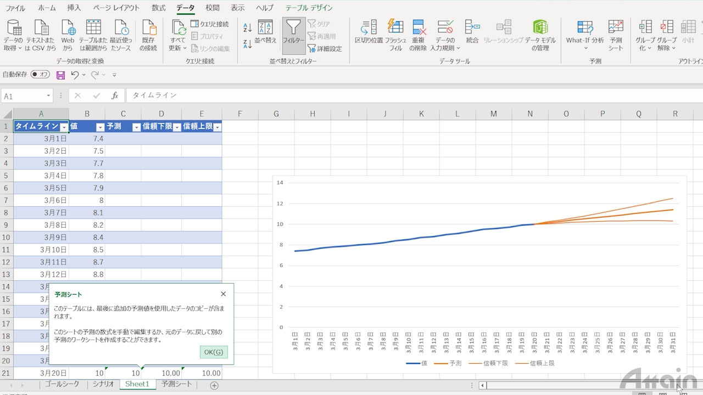Viewport: 703px width, 395px height.
Task: Click the formula bar input field
Action: (x=384, y=95)
